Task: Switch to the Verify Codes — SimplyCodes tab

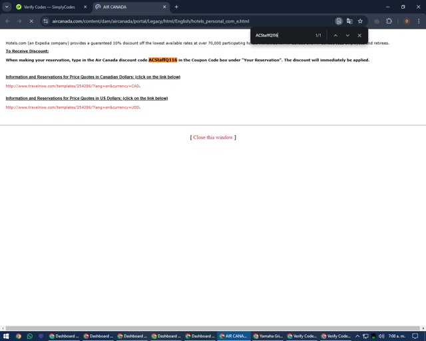Action: 49,7
